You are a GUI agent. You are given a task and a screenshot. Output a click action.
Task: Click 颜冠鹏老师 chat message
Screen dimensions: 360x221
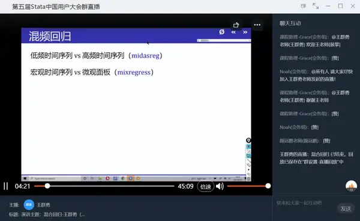pyautogui.click(x=305, y=141)
